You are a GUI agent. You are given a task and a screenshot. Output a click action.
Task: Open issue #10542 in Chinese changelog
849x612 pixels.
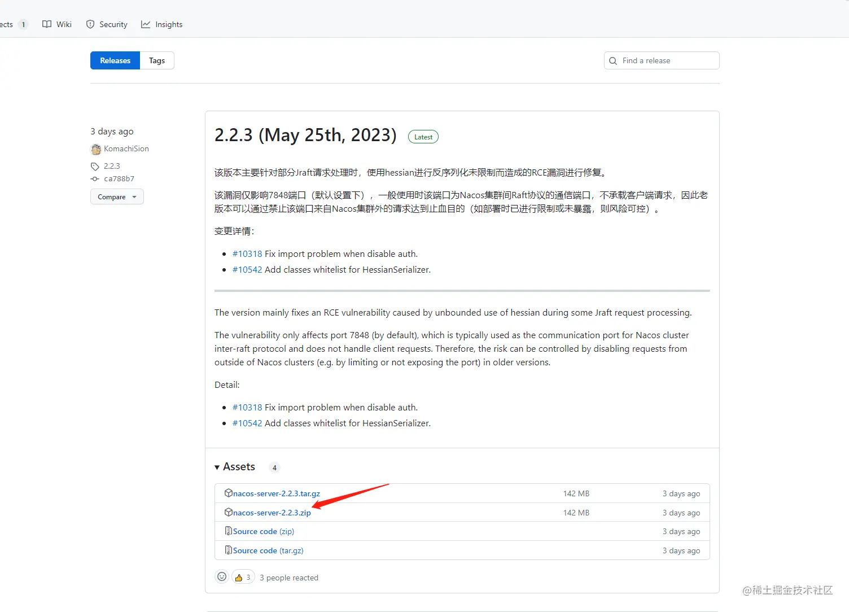pos(247,269)
